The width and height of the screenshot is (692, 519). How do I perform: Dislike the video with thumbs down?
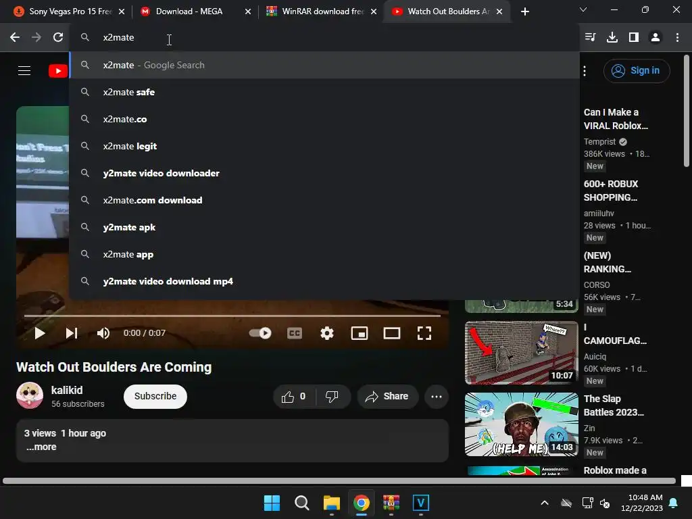coord(332,396)
